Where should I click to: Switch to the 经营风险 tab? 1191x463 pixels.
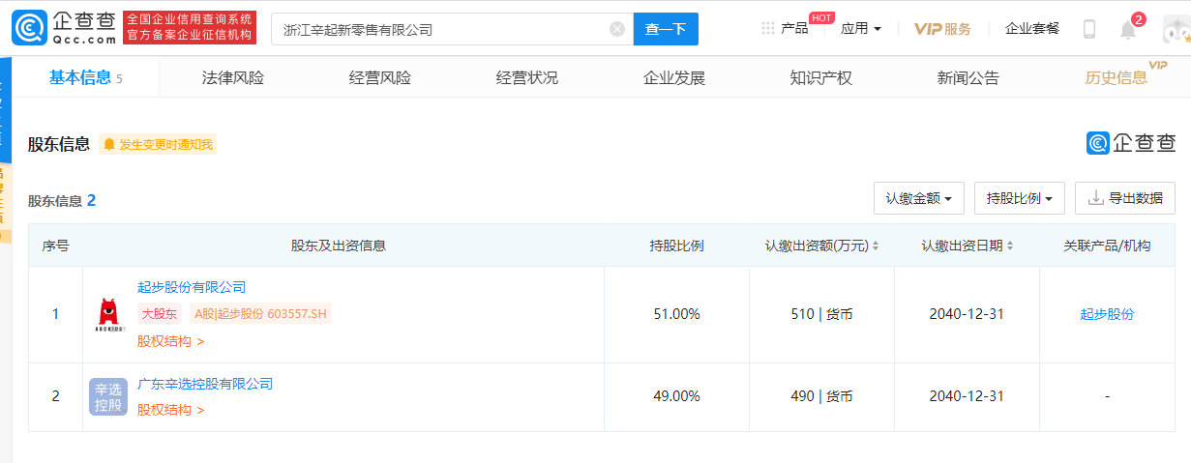[x=380, y=78]
